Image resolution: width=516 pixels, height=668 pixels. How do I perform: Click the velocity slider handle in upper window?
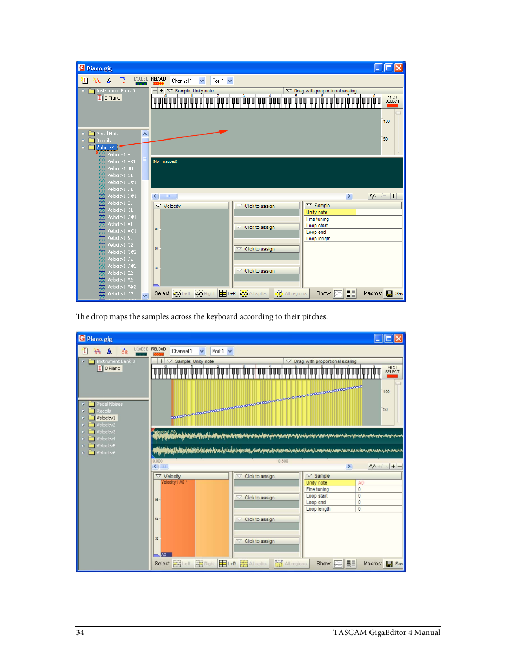click(398, 112)
